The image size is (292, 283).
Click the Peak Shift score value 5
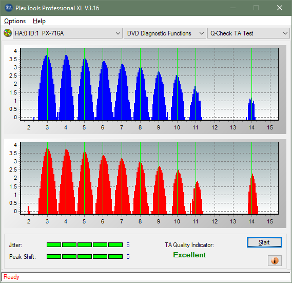pos(128,257)
